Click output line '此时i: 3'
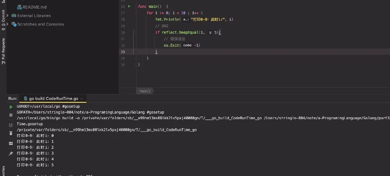The image size is (390, 176). click(x=35, y=153)
